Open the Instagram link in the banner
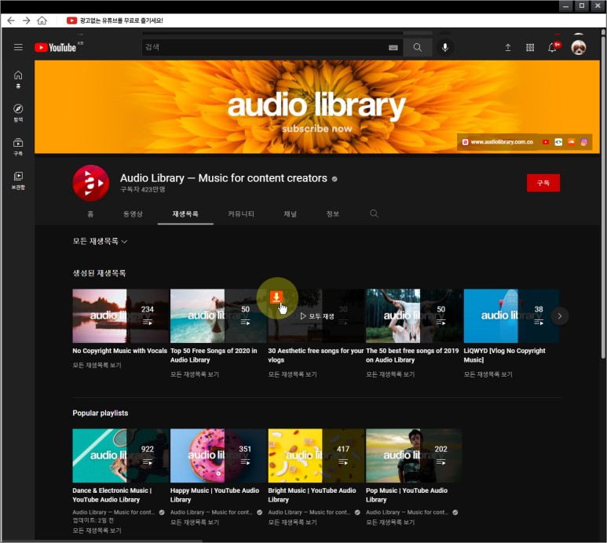Viewport: 607px width, 543px height. tap(583, 142)
